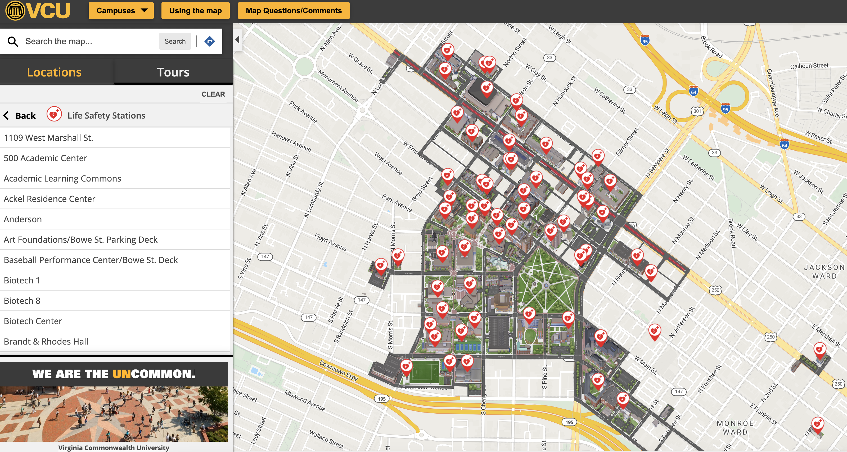This screenshot has height=452, width=847.
Task: Click the VCU logo in the header
Action: point(38,11)
